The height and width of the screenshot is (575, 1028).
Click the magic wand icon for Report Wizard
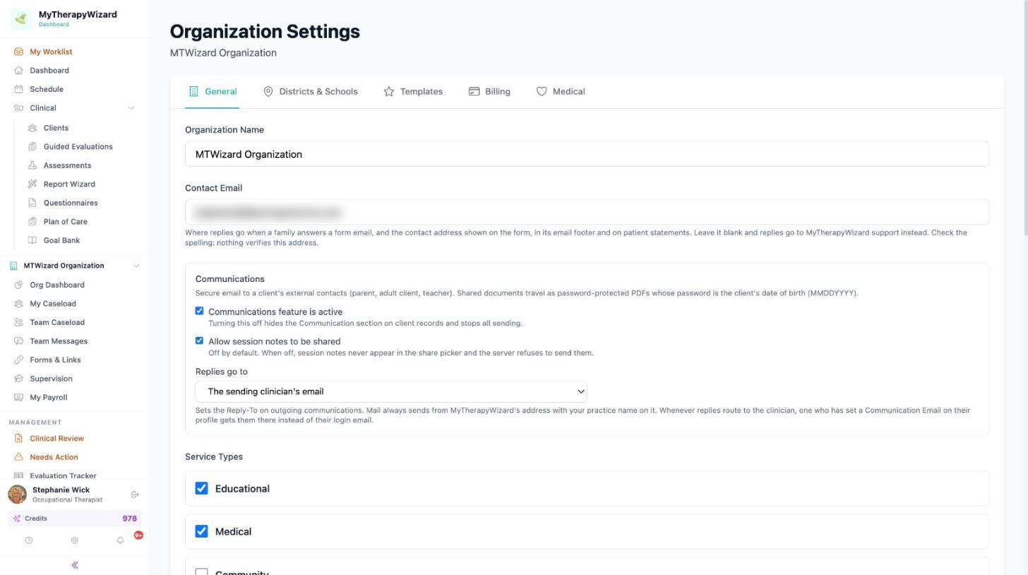(x=32, y=184)
